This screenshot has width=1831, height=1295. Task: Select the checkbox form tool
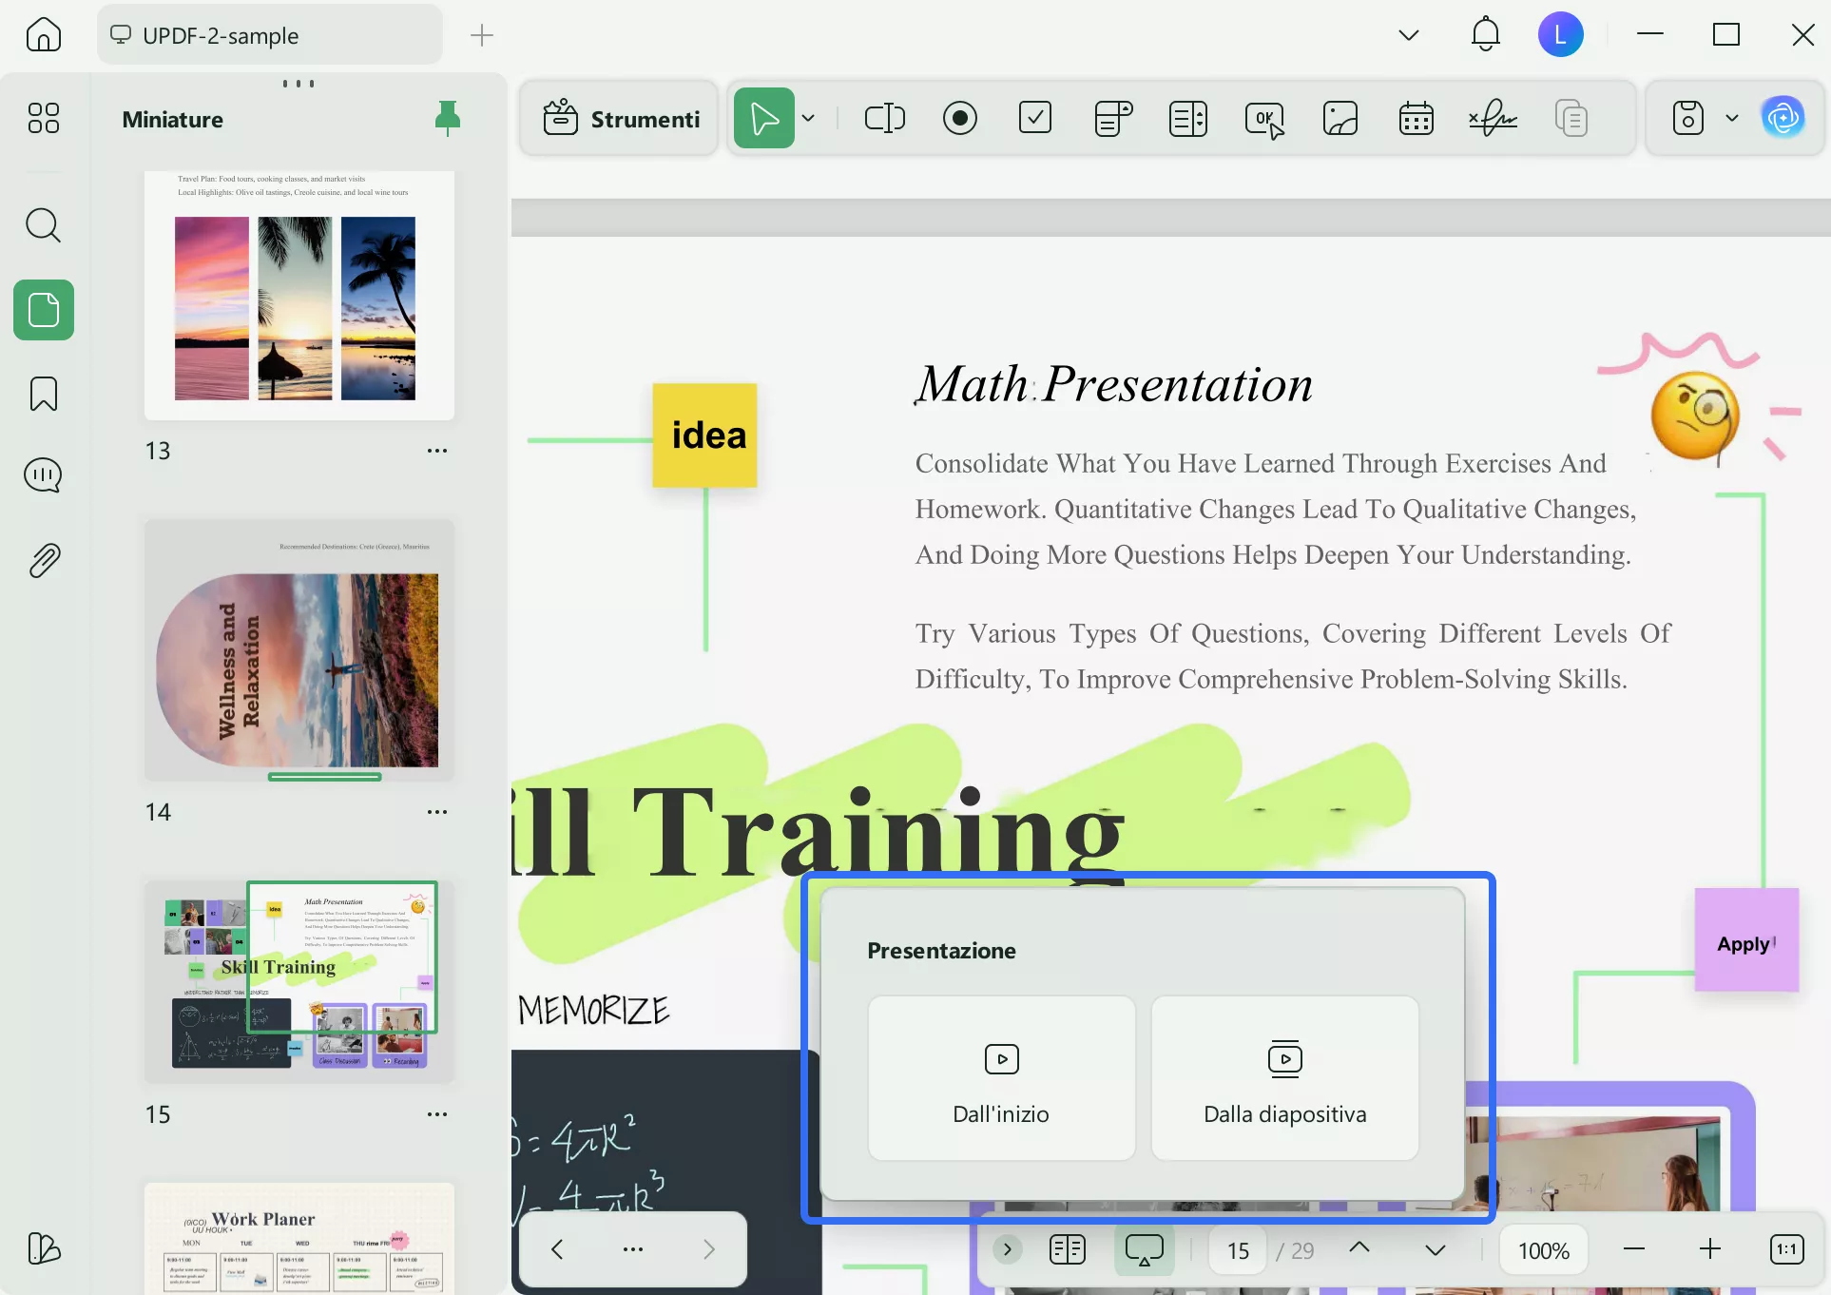(1034, 119)
